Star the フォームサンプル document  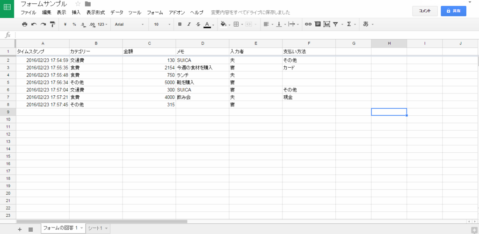[78, 4]
